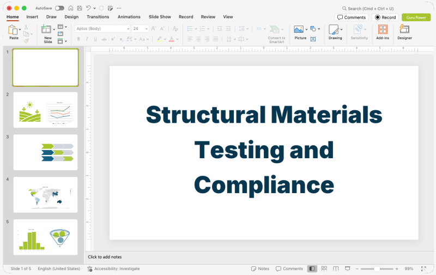This screenshot has height=275, width=436.
Task: Click Accessibility: Investigate in status bar
Action: (113, 268)
